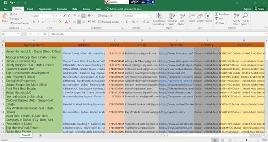Expand the Name Box dropdown

pyautogui.click(x=19, y=34)
